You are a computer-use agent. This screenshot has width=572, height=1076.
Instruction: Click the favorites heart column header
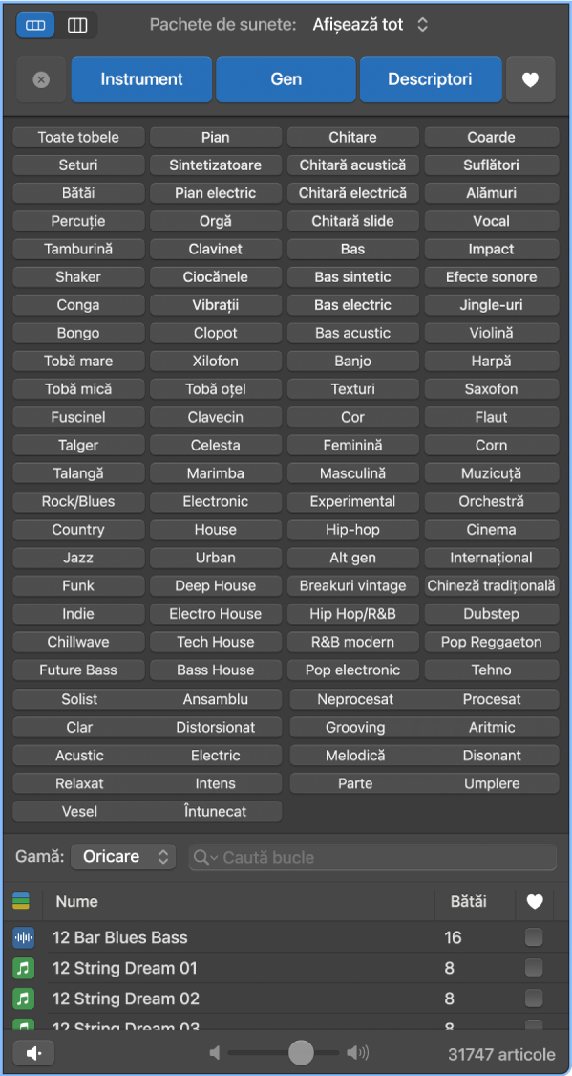click(535, 902)
